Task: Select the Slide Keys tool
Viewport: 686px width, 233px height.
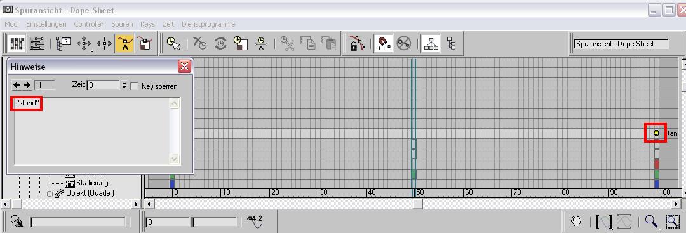Action: coord(105,43)
